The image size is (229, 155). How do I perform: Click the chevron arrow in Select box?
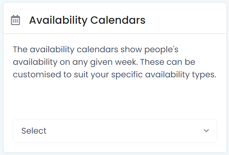point(206,131)
